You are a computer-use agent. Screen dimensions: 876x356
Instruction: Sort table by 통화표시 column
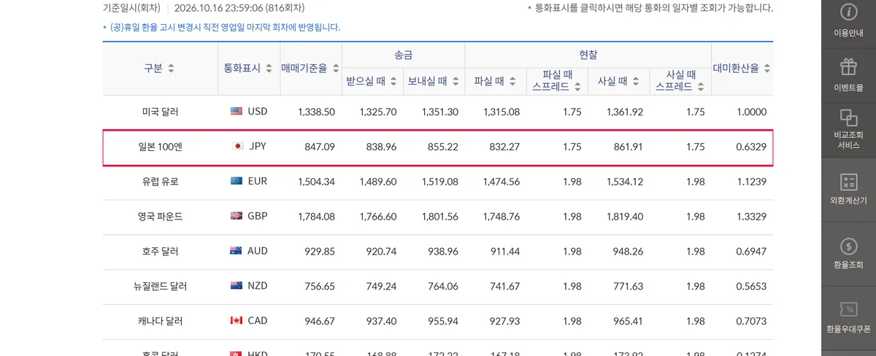pos(267,69)
